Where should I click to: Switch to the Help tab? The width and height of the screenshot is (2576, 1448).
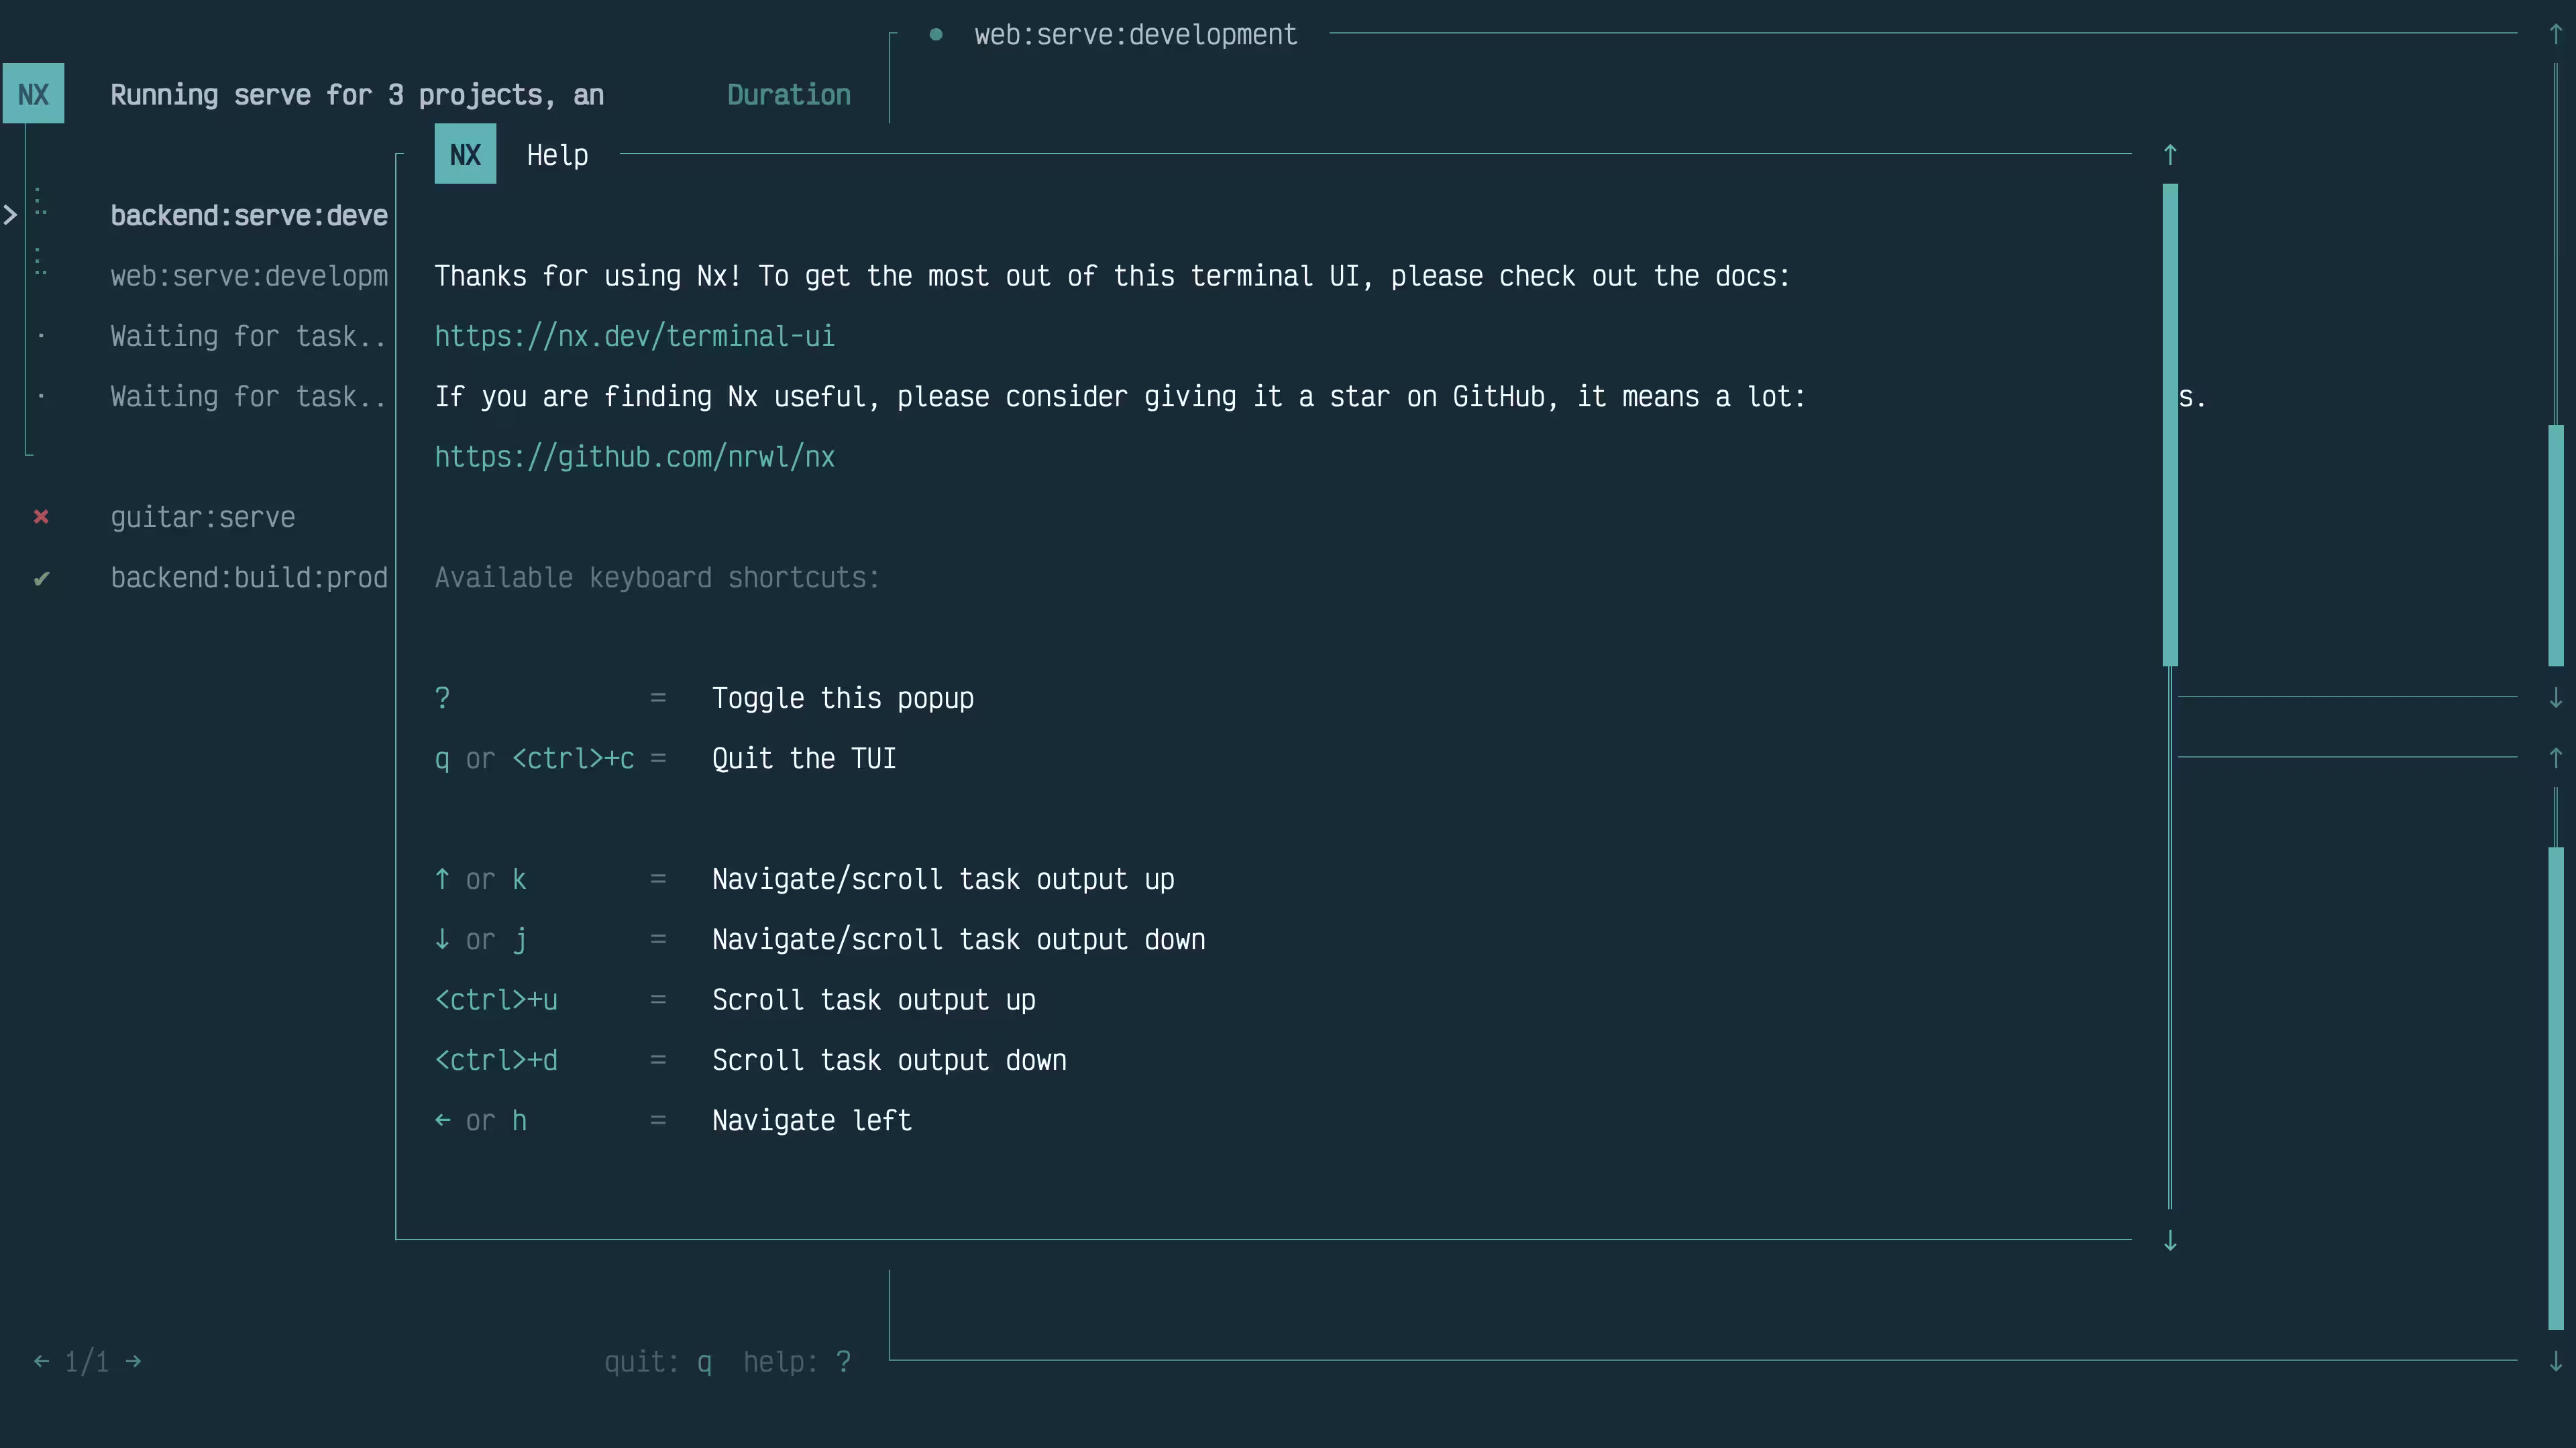coord(557,154)
